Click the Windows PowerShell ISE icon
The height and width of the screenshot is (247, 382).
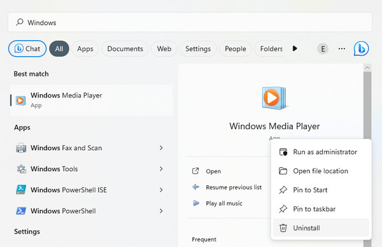click(21, 190)
